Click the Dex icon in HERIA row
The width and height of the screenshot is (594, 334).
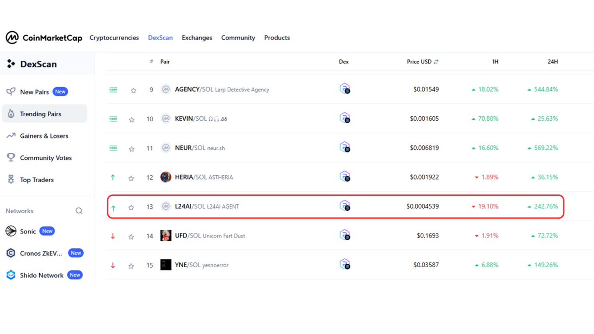(x=345, y=177)
